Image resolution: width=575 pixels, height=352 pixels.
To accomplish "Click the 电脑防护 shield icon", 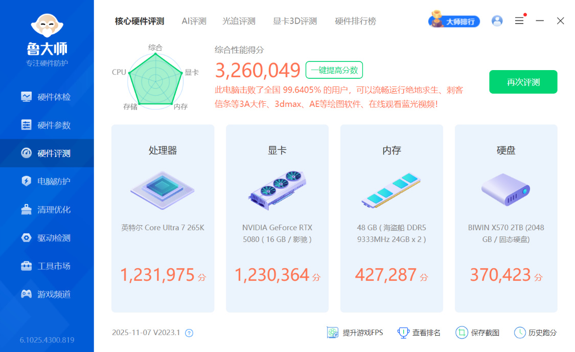I will click(27, 181).
